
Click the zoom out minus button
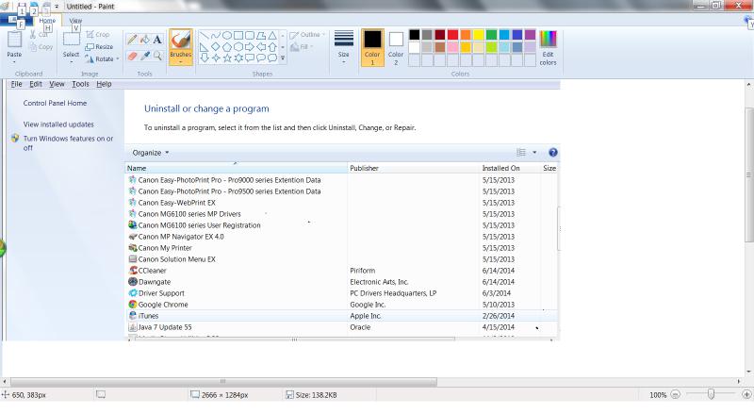tap(675, 395)
